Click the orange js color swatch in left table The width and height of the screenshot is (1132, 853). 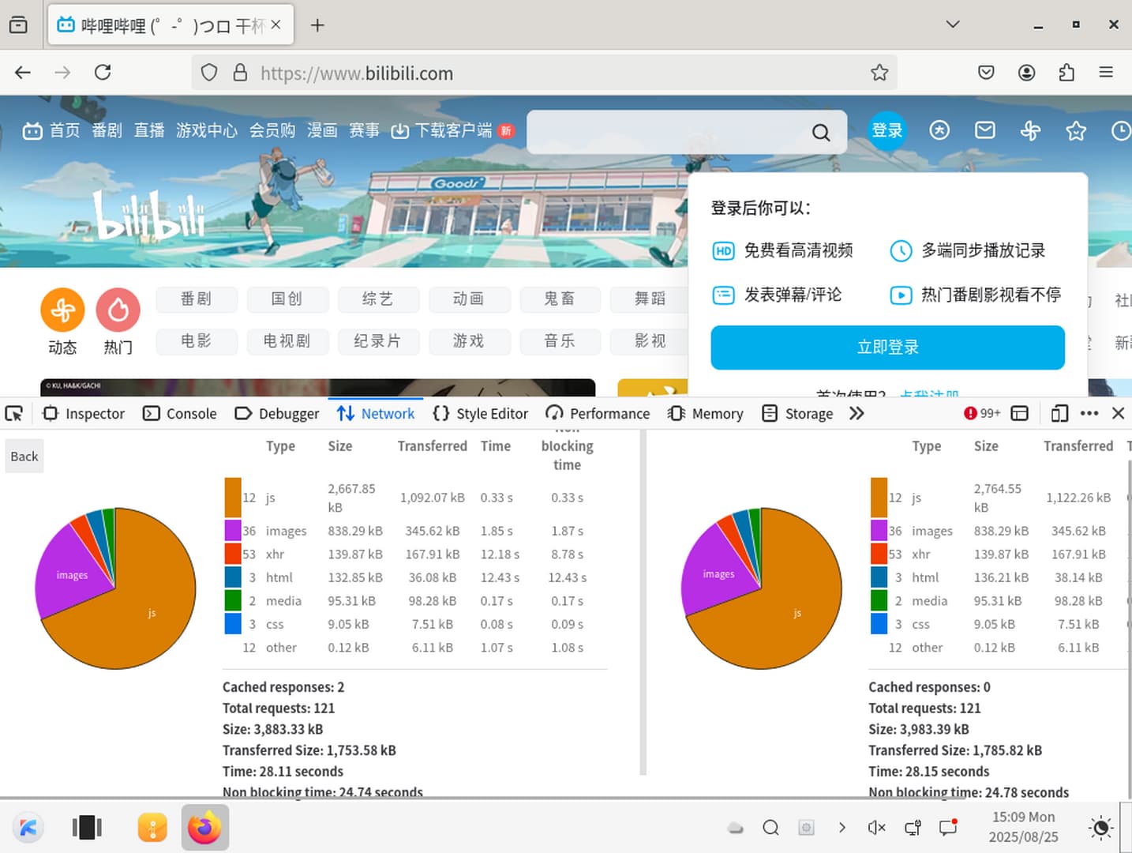pos(232,498)
